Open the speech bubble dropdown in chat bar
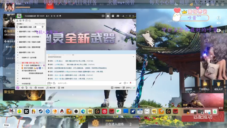 point(125,83)
